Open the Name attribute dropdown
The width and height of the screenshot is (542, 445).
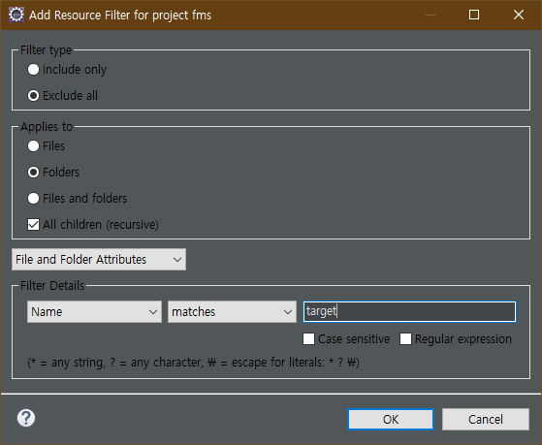coord(94,312)
